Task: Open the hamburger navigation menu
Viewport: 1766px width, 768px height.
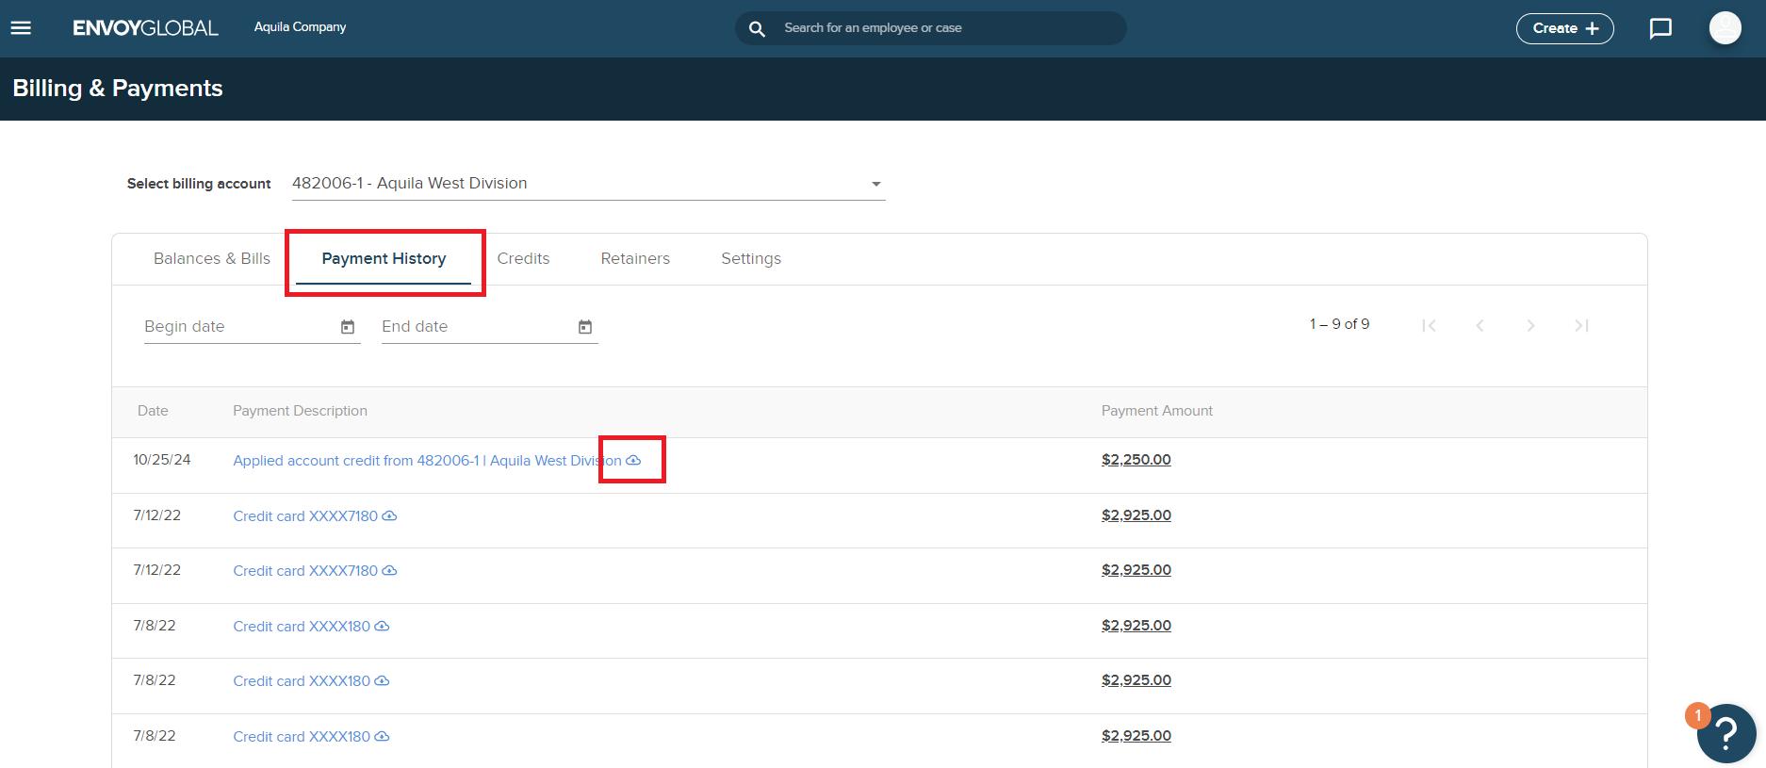Action: (21, 28)
